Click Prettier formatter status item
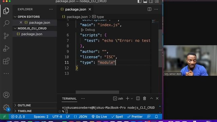 tap(135, 117)
